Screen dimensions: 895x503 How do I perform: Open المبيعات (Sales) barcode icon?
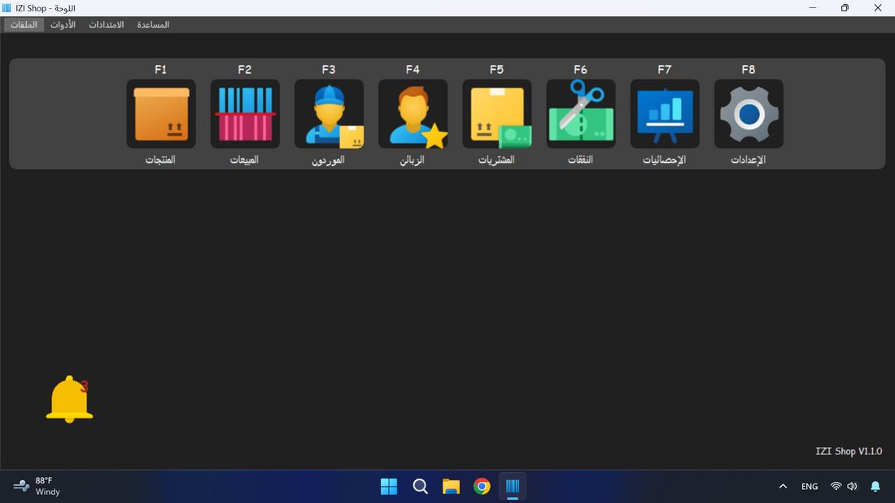tap(244, 113)
